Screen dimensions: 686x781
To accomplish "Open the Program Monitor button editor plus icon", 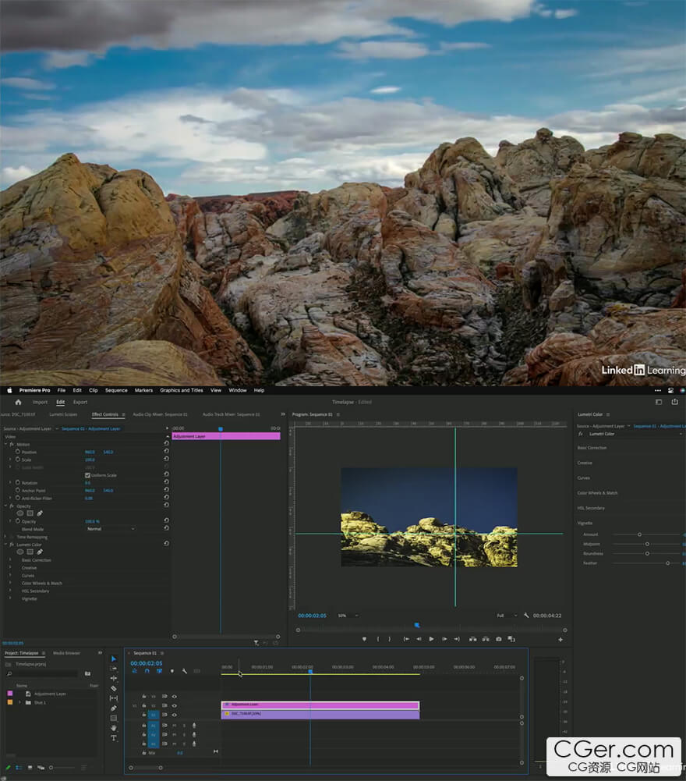I will click(x=560, y=640).
